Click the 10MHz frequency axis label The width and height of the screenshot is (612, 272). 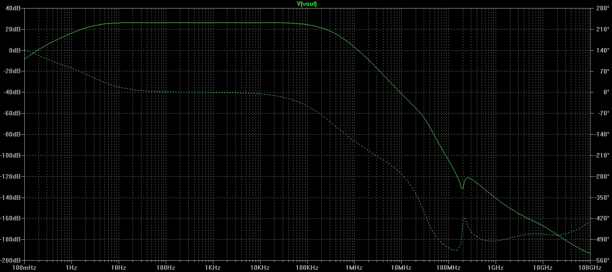(x=401, y=268)
